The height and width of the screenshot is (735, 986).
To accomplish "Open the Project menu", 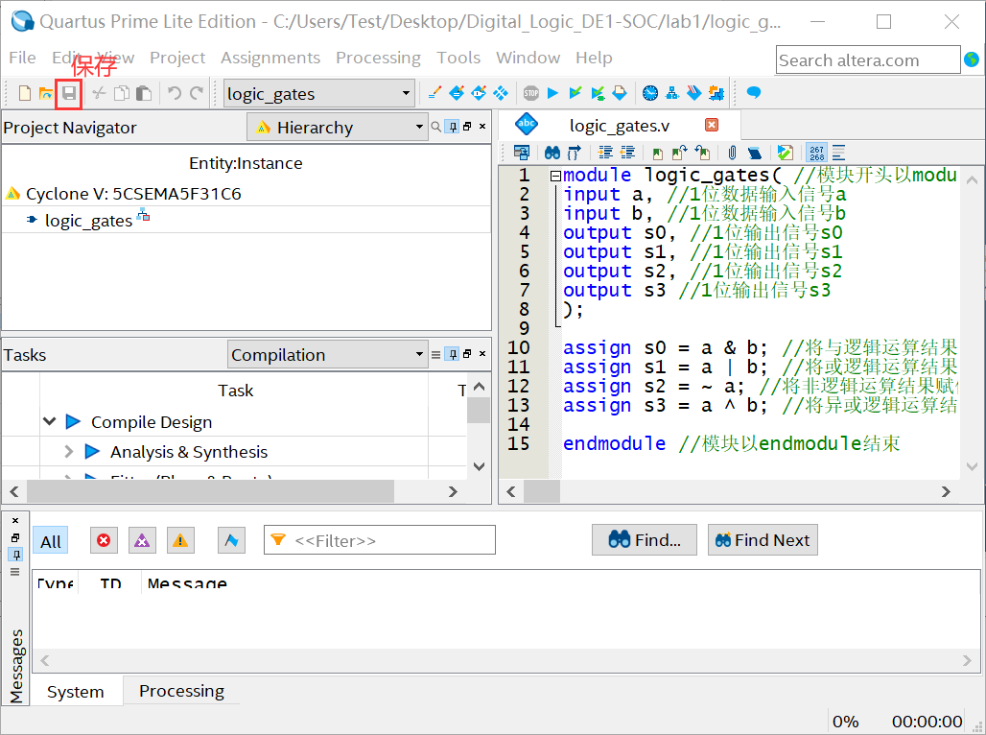I will [x=177, y=58].
